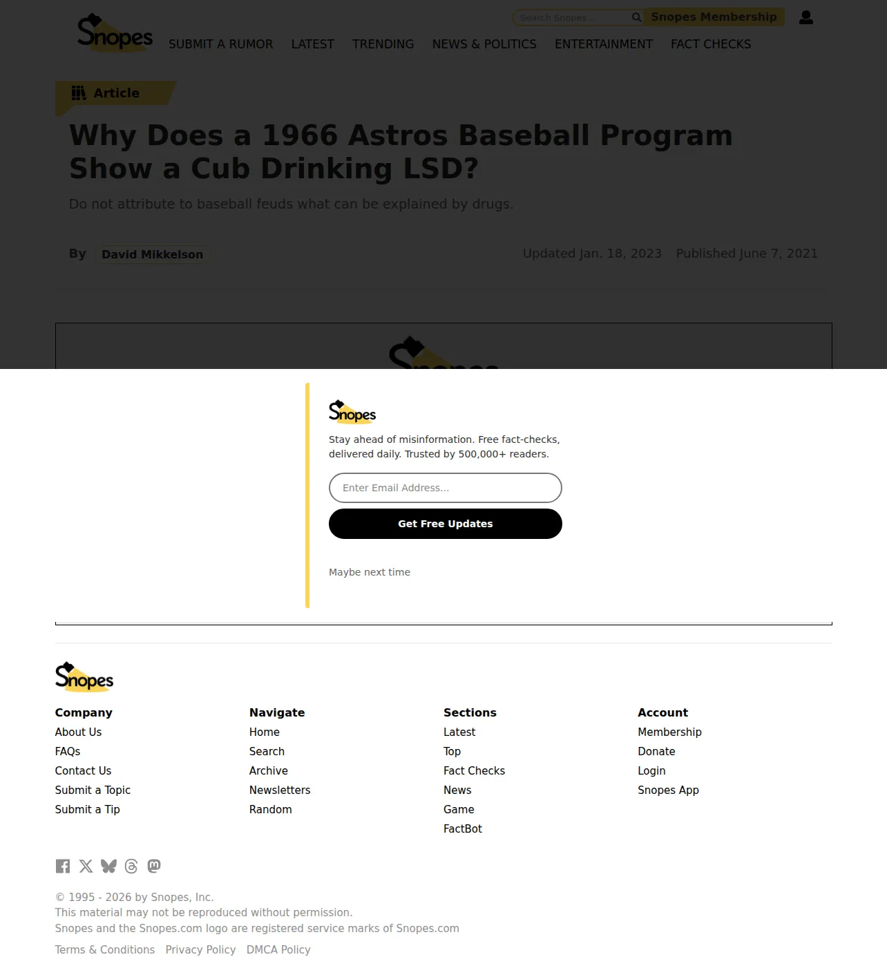Click the 'Account' footer column heading
Screen dimensions: 887x957
pos(662,712)
